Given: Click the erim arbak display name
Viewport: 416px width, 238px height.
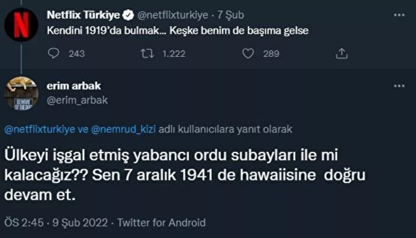Looking at the screenshot, I should click(74, 86).
